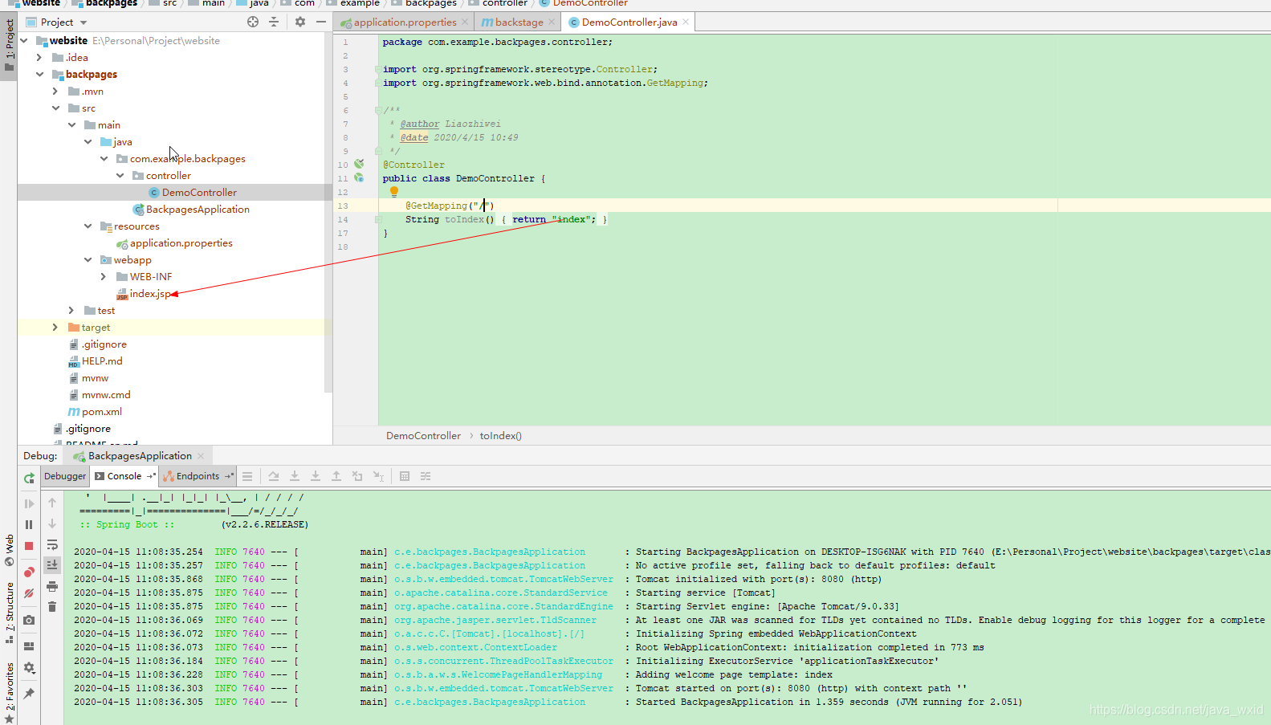Click the Rerun BackpagesApplication debug icon
Screen dimensions: 1271x725
(x=29, y=478)
